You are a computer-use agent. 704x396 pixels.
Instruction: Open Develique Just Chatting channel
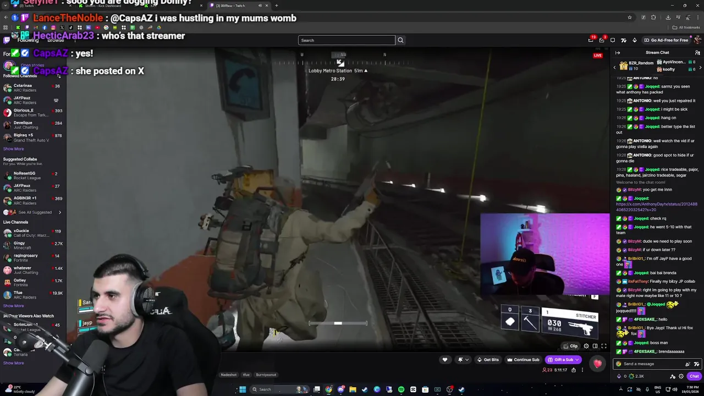click(x=33, y=125)
